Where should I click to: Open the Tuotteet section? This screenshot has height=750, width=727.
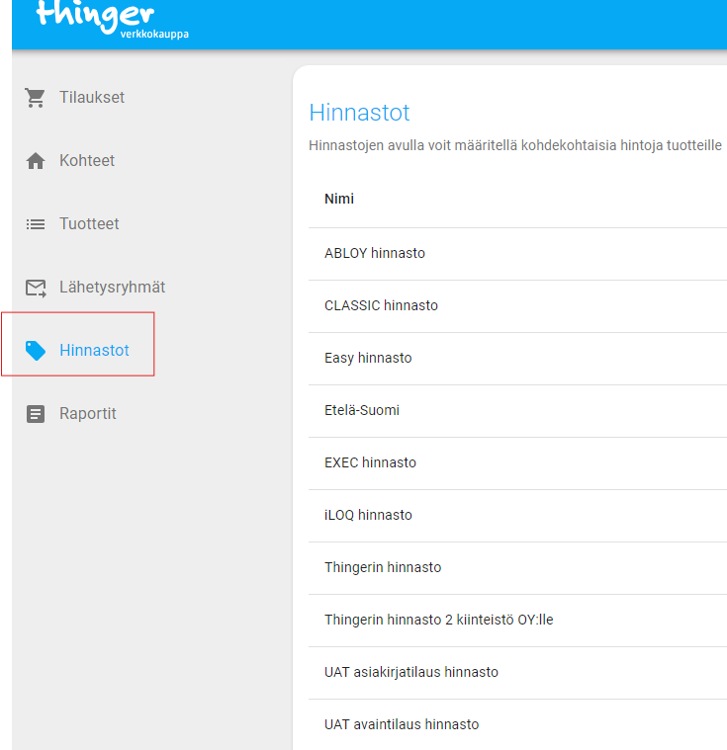pos(89,224)
